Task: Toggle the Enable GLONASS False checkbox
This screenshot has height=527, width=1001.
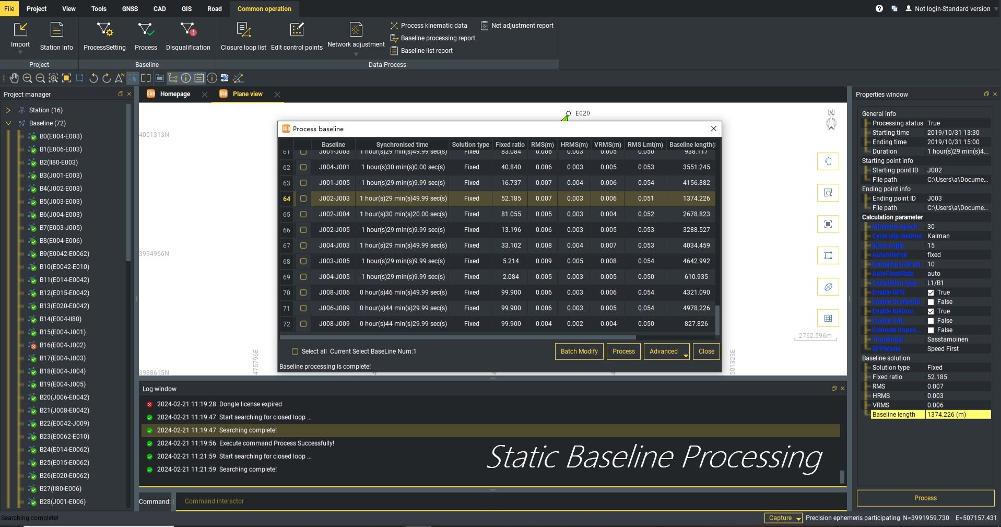Action: [x=931, y=302]
